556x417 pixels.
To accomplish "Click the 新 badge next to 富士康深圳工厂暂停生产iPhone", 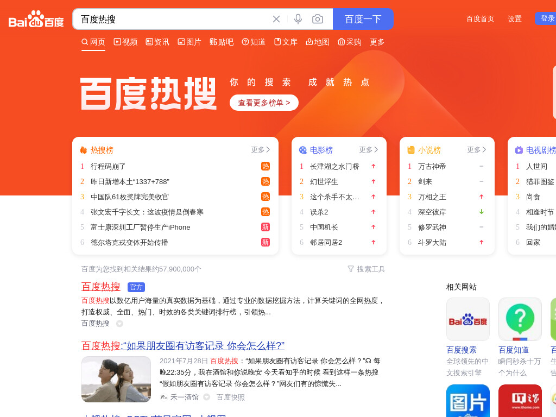I will coord(265,228).
